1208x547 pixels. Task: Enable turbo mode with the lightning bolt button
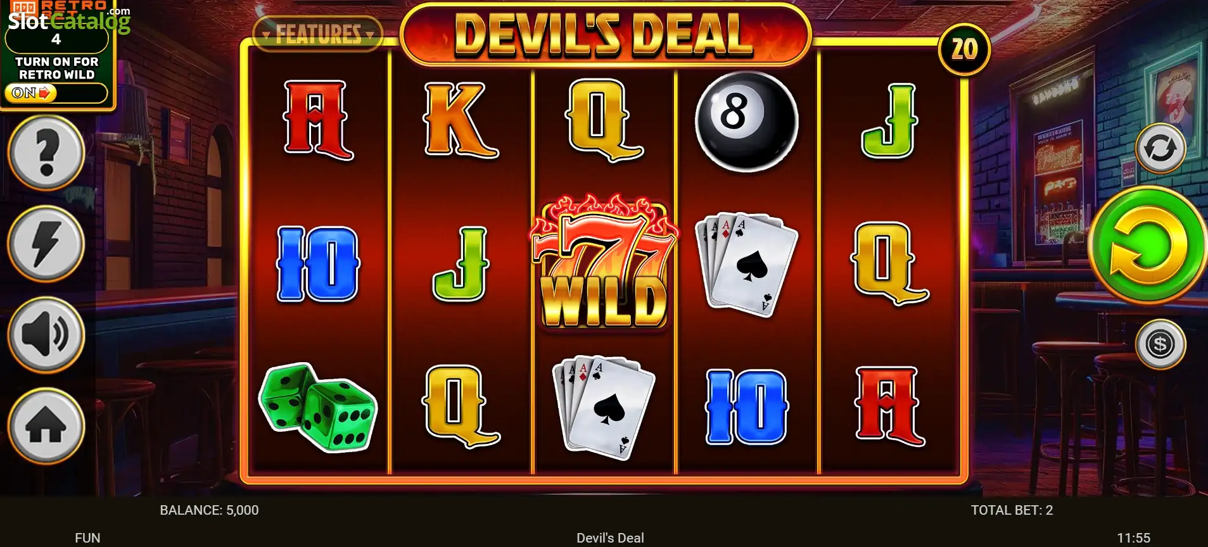(46, 244)
